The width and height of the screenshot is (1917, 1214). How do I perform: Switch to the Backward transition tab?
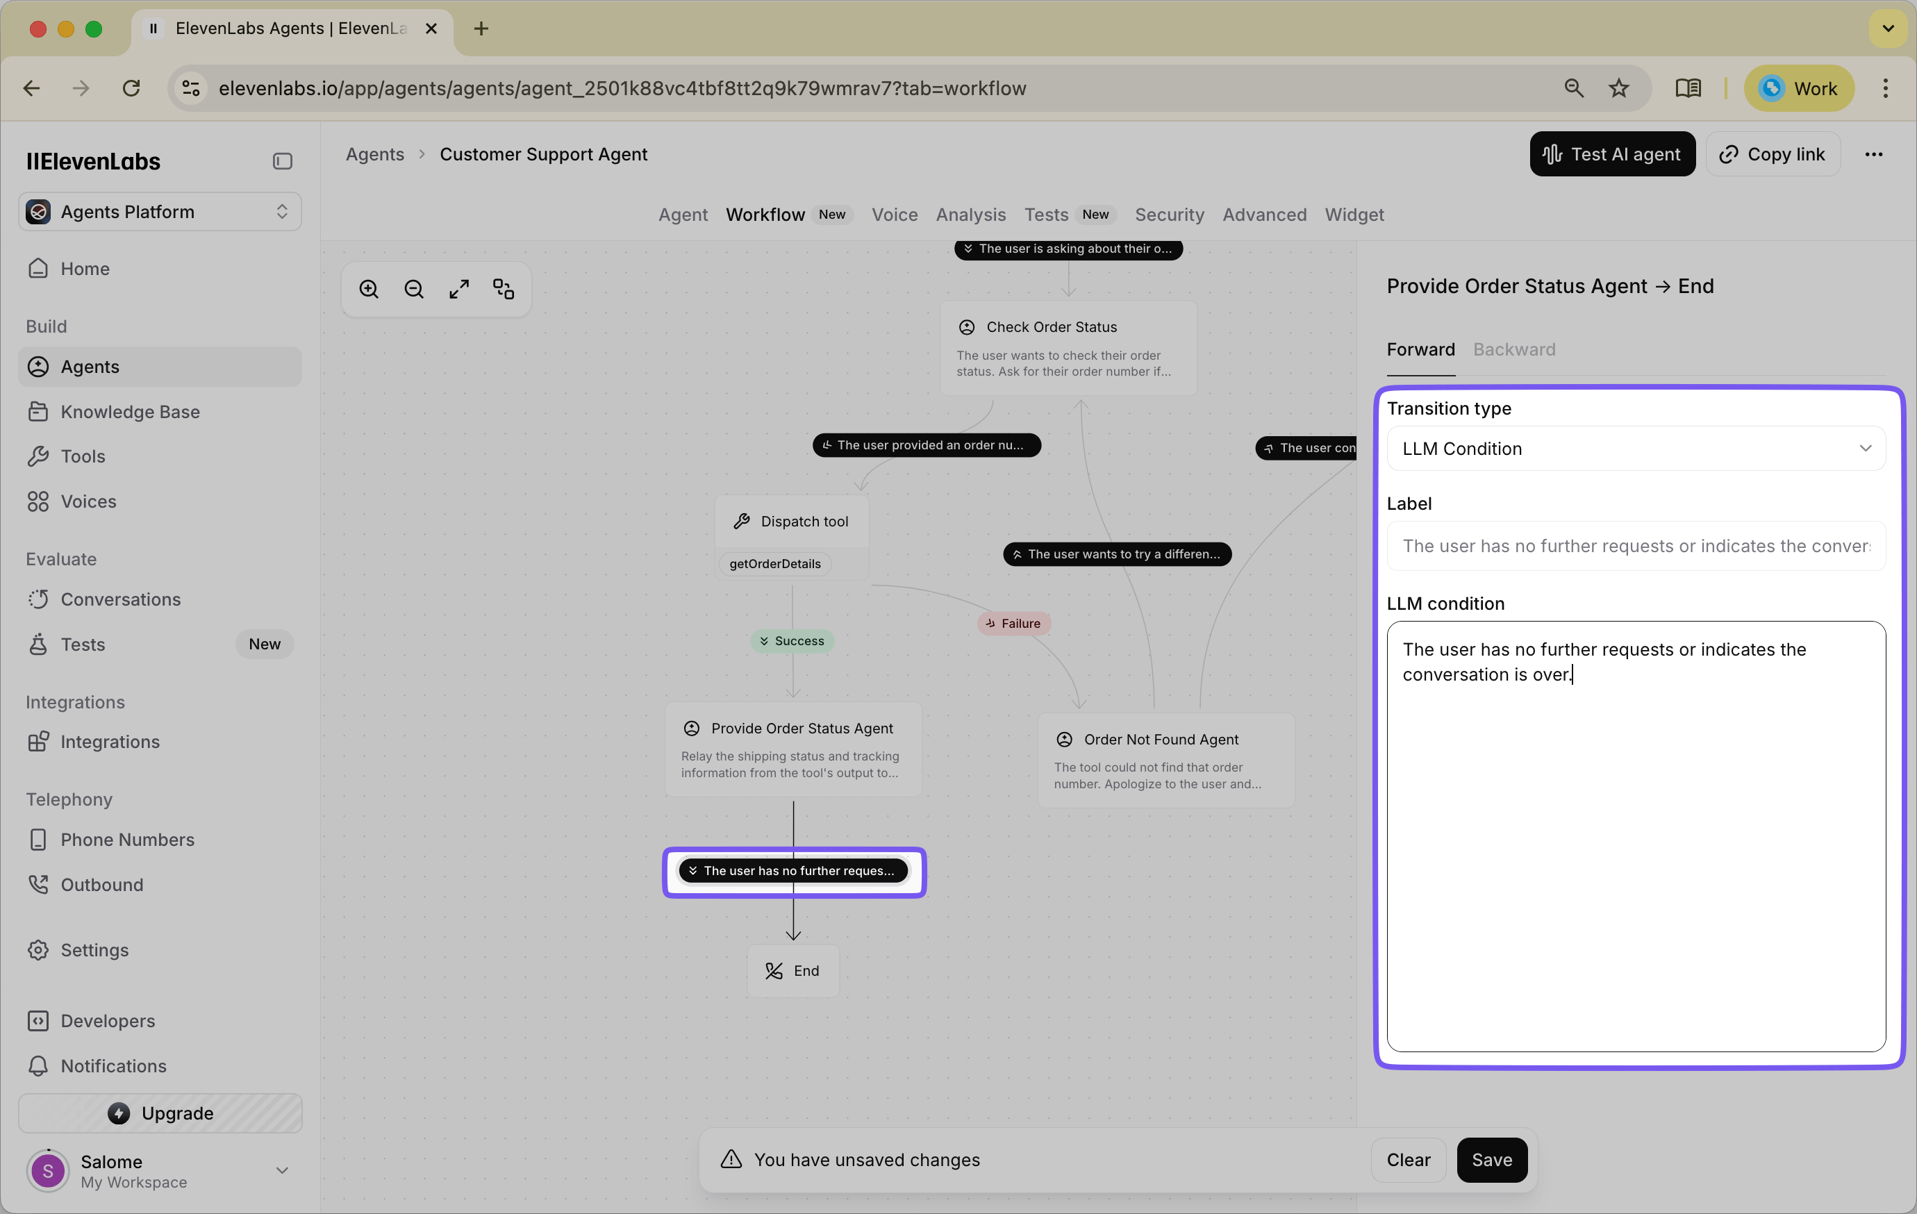[1513, 349]
